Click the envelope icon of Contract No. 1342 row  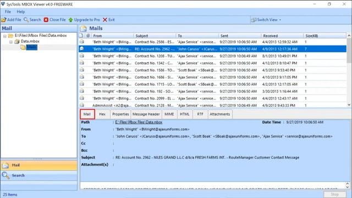pos(82,63)
